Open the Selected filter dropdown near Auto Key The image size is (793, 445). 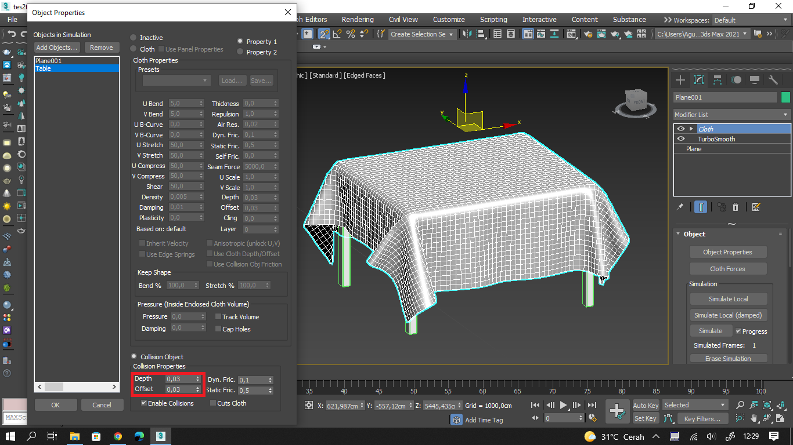point(694,404)
